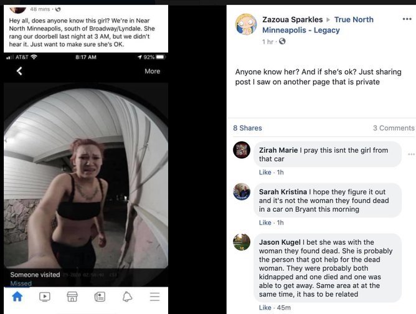Open the News feed icon
The width and height of the screenshot is (416, 314).
[100, 297]
